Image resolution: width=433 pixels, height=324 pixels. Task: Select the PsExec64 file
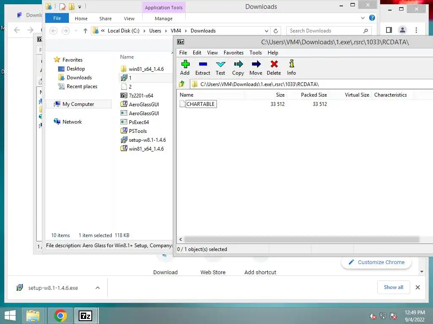pos(139,122)
